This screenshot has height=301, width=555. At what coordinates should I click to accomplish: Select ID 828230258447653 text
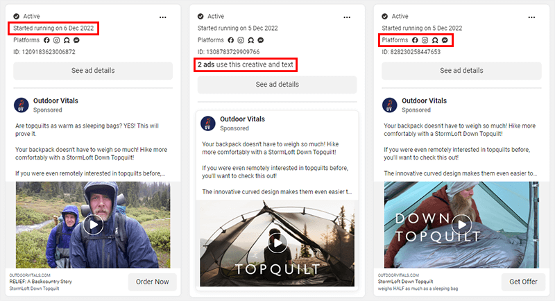(x=411, y=52)
